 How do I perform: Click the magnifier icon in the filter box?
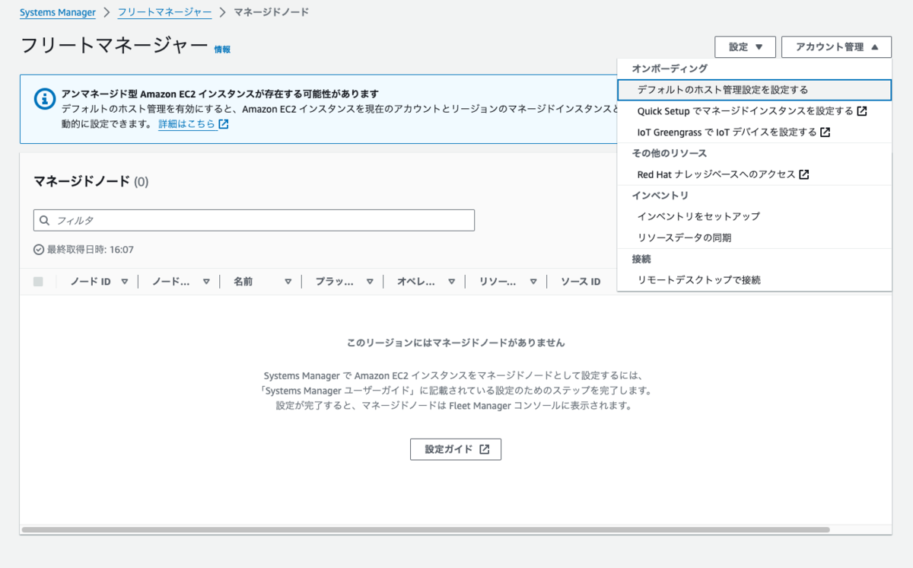46,221
